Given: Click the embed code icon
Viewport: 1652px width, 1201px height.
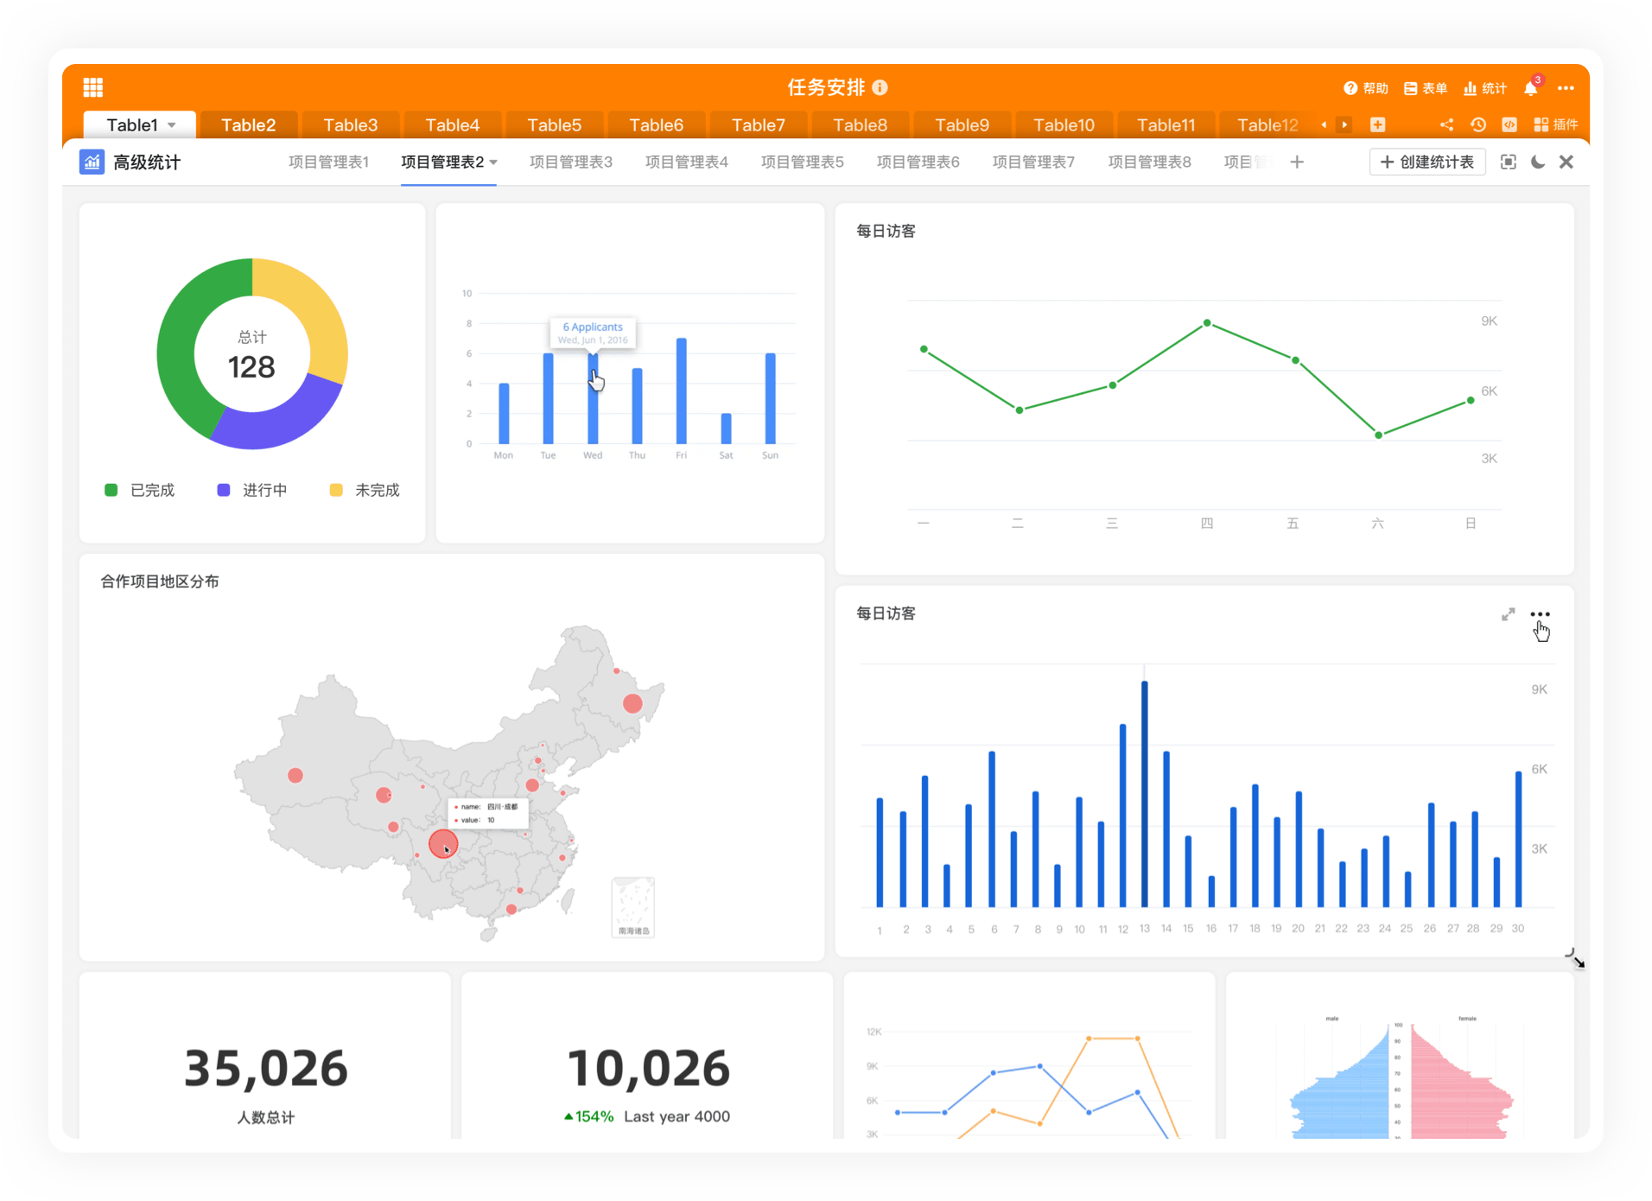Looking at the screenshot, I should (x=1509, y=124).
